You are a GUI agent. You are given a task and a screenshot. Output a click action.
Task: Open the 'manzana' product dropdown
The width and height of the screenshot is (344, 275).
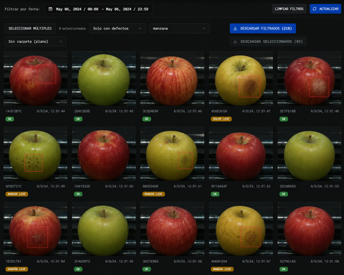[x=179, y=29]
